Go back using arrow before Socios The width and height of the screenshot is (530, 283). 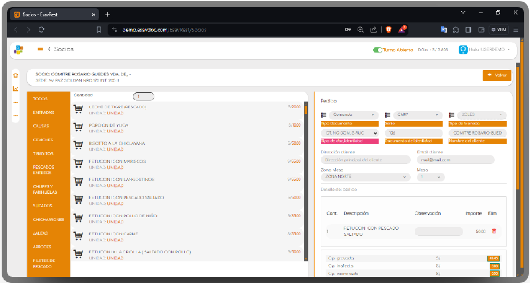pos(50,49)
